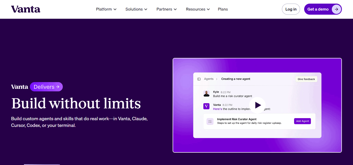Viewport: 353px width, 165px height.
Task: Click the breadcrumb chevron after Agents
Action: [x=217, y=79]
